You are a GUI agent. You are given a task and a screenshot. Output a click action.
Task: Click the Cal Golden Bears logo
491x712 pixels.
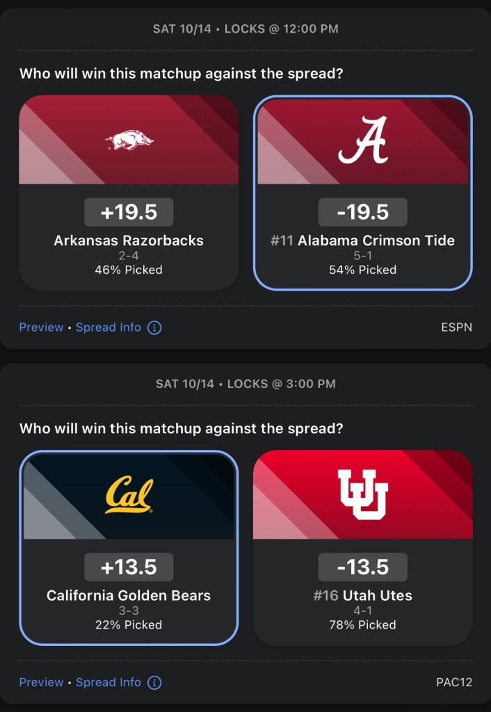(129, 494)
